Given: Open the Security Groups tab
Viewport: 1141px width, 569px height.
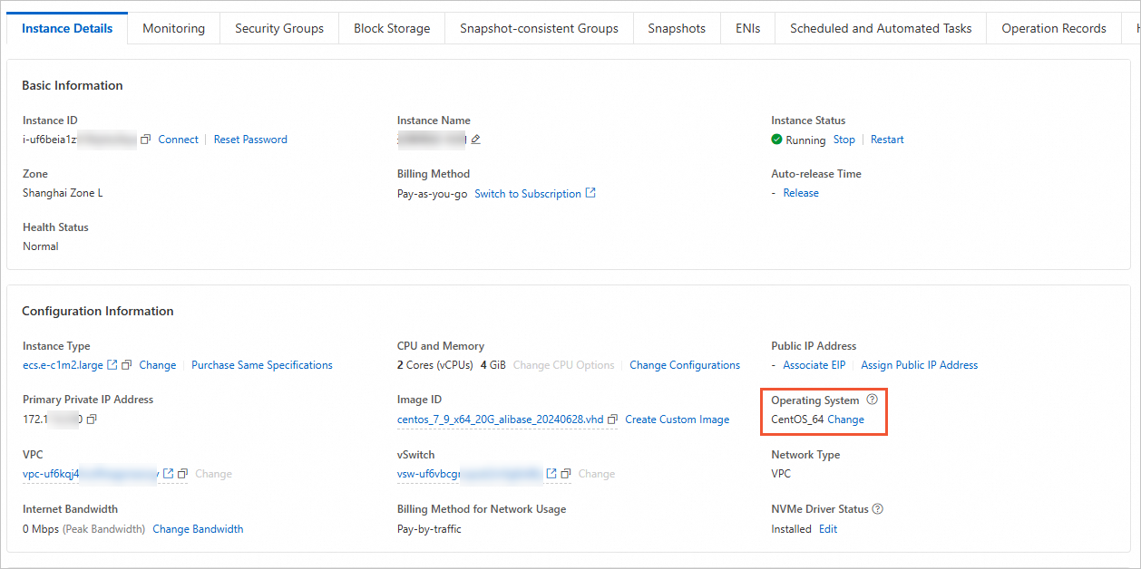Looking at the screenshot, I should pyautogui.click(x=279, y=28).
